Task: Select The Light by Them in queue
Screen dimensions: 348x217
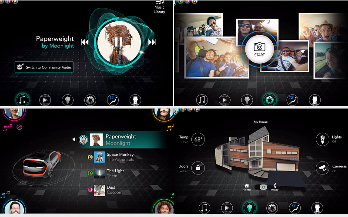Action: [x=106, y=173]
